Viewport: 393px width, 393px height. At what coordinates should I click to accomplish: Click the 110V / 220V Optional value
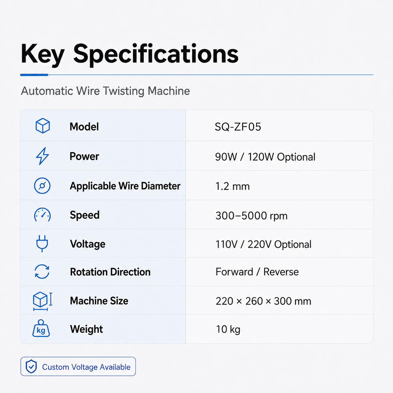click(x=263, y=244)
